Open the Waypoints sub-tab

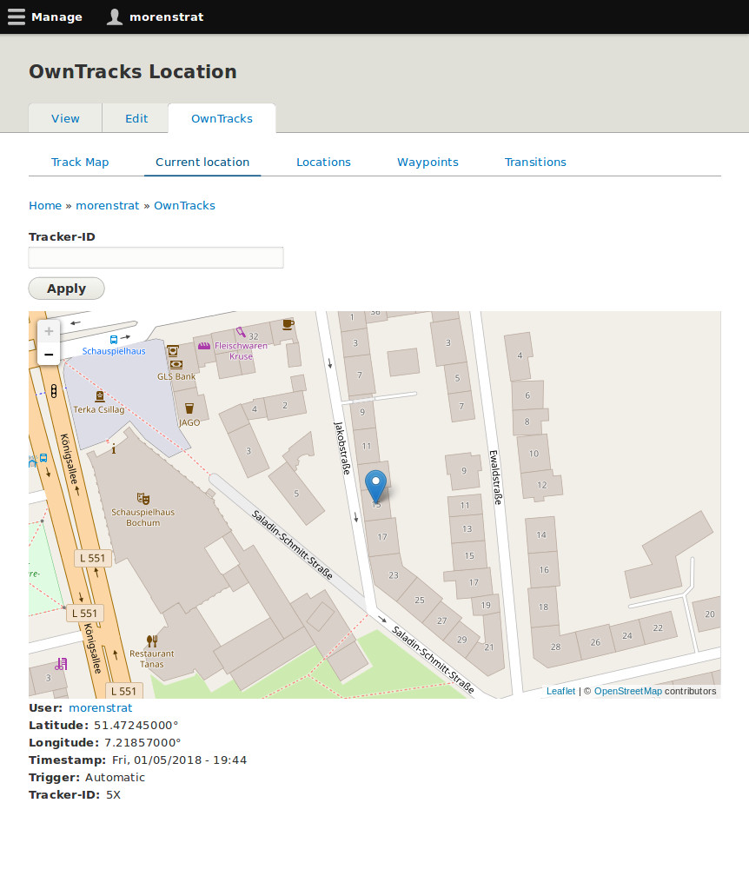coord(428,162)
